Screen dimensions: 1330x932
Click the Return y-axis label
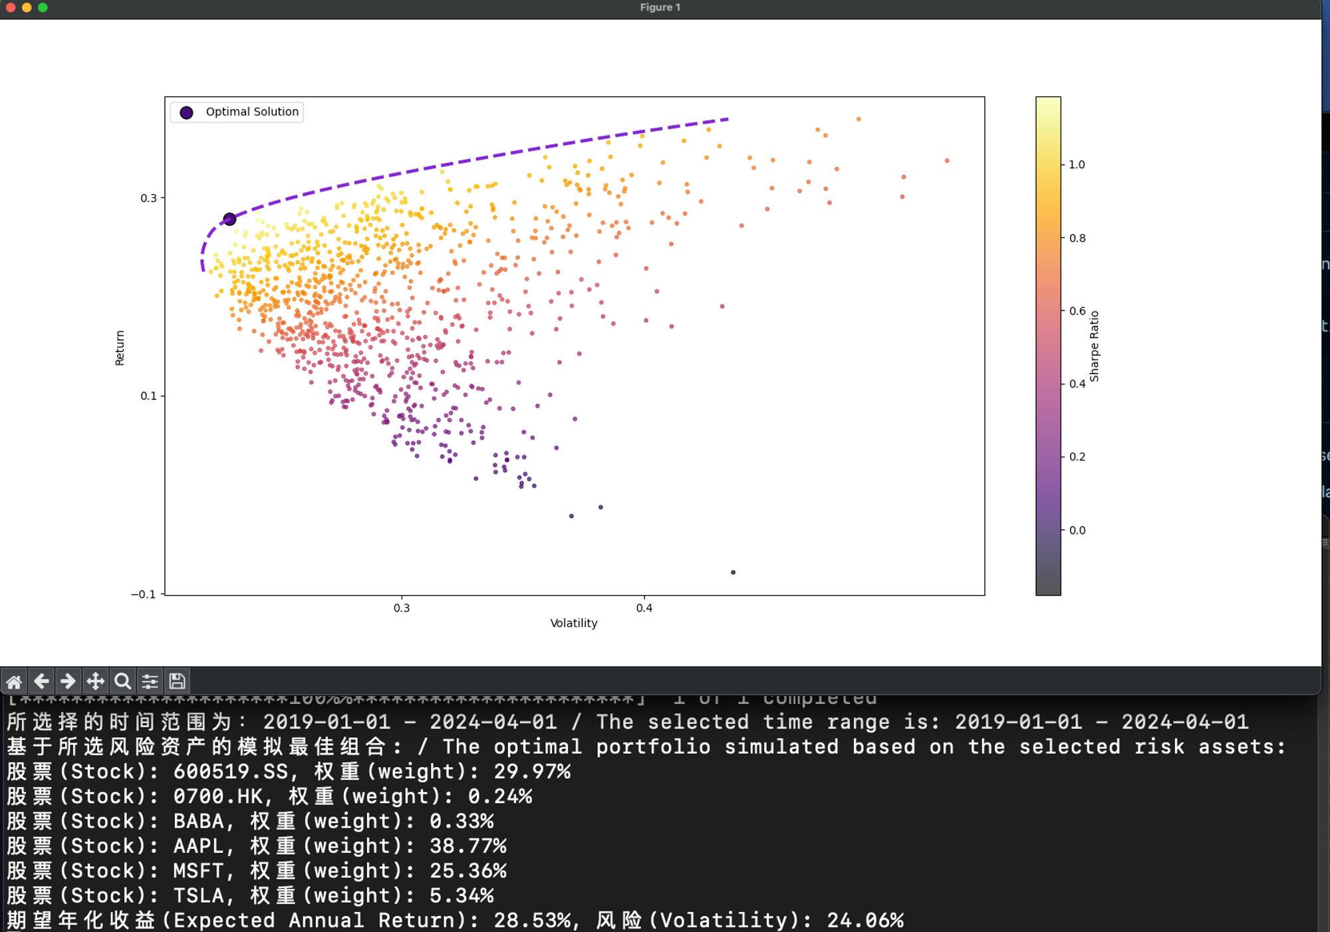click(x=120, y=348)
